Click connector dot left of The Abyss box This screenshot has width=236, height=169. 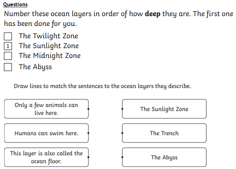point(122,157)
